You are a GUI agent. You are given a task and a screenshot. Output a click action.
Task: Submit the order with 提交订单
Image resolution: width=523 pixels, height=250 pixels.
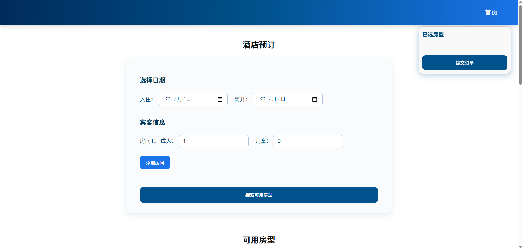[x=464, y=63]
